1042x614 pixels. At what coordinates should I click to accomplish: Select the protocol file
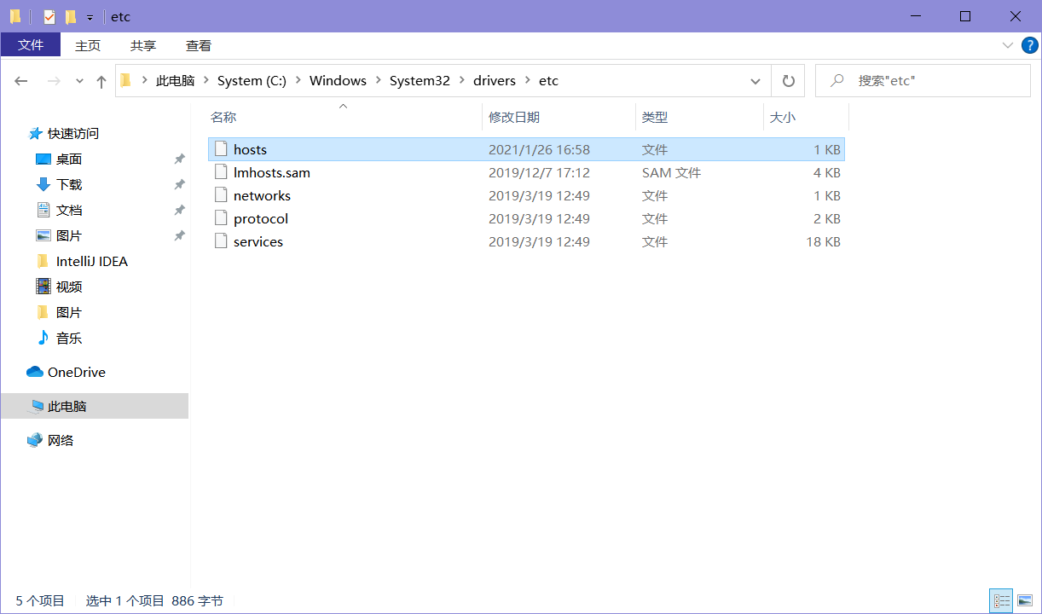point(526,218)
